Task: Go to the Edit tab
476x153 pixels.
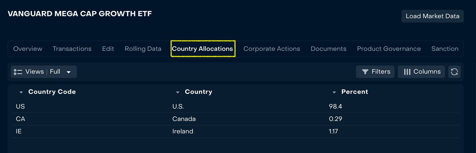Action: pos(108,49)
